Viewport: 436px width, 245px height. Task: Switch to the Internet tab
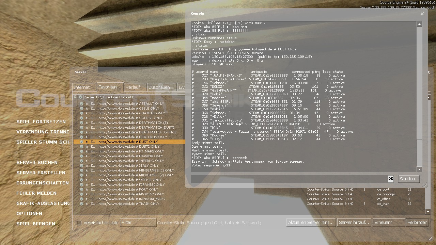(x=82, y=87)
